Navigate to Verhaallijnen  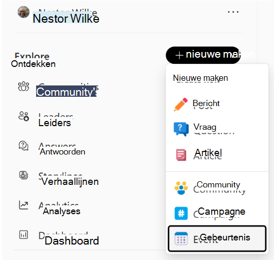pos(70,182)
